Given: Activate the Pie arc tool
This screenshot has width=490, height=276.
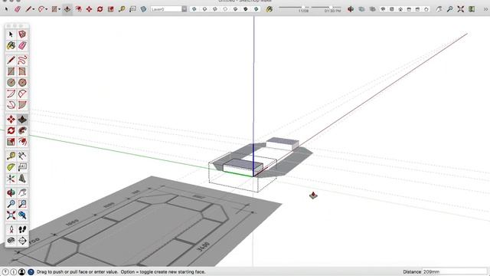Looking at the screenshot, I should tap(22, 105).
